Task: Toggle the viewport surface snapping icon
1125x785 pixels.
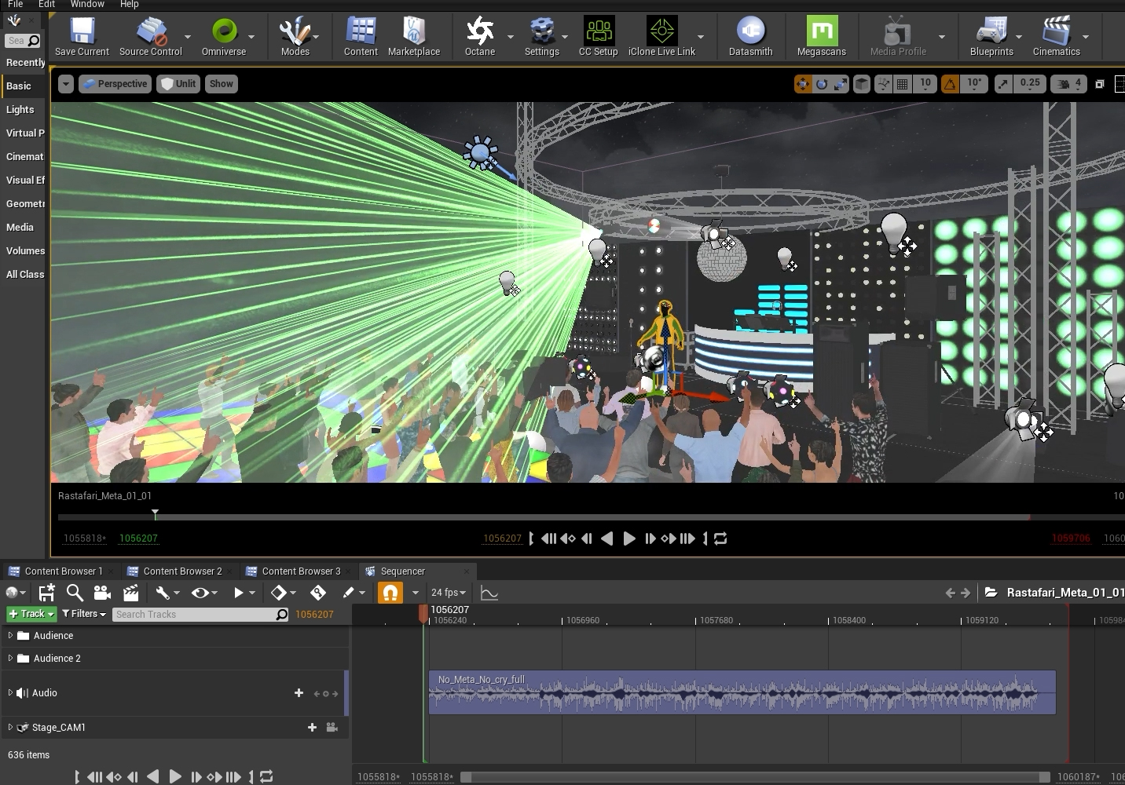Action: click(884, 84)
